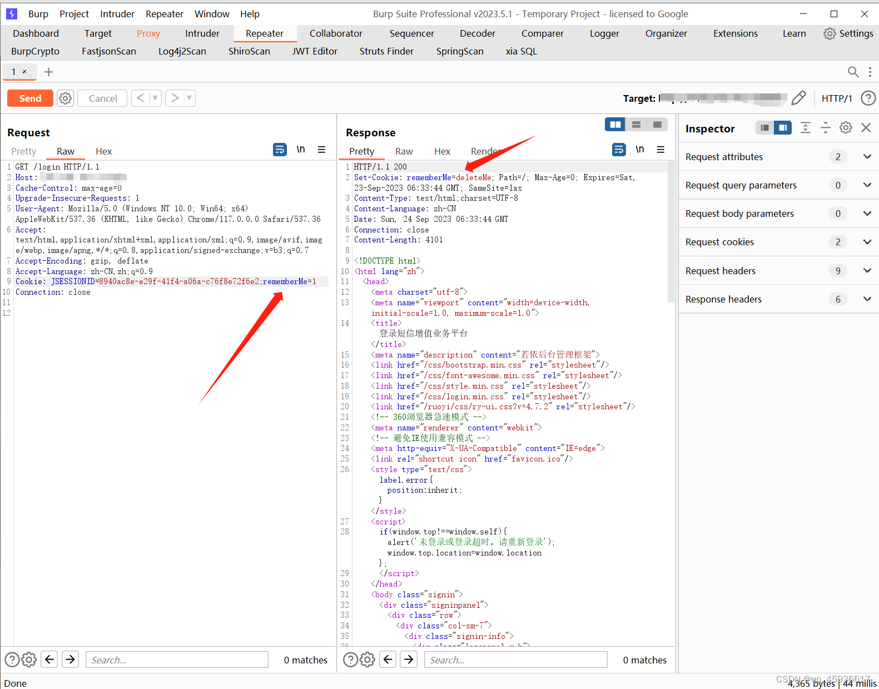Image resolution: width=879 pixels, height=689 pixels.
Task: Focus the Response search field
Action: tap(516, 660)
